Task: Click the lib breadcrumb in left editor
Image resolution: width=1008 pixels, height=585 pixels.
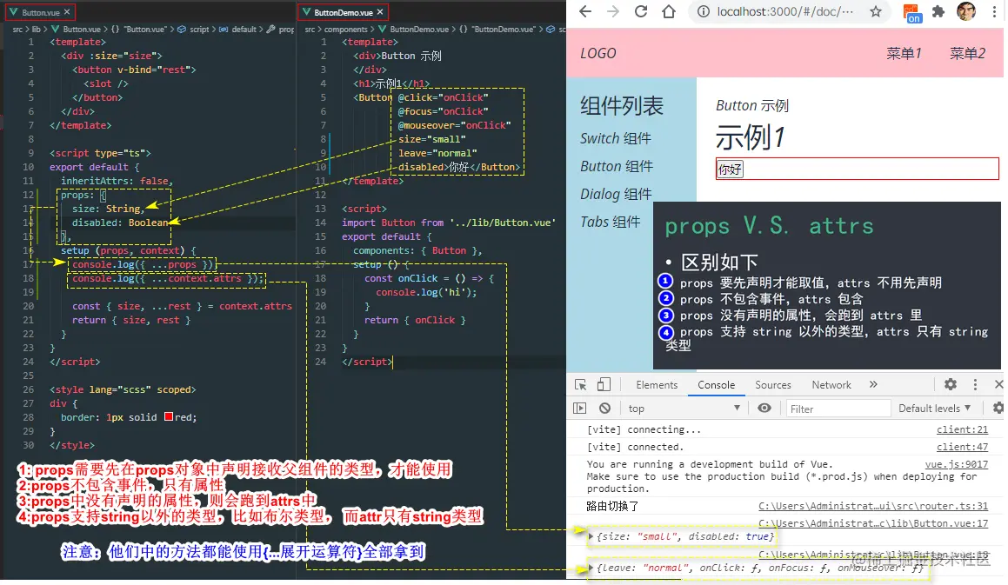Action: (x=36, y=30)
